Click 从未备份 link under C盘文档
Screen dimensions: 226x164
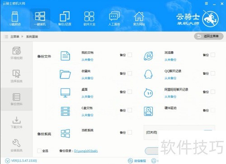tap(87, 115)
